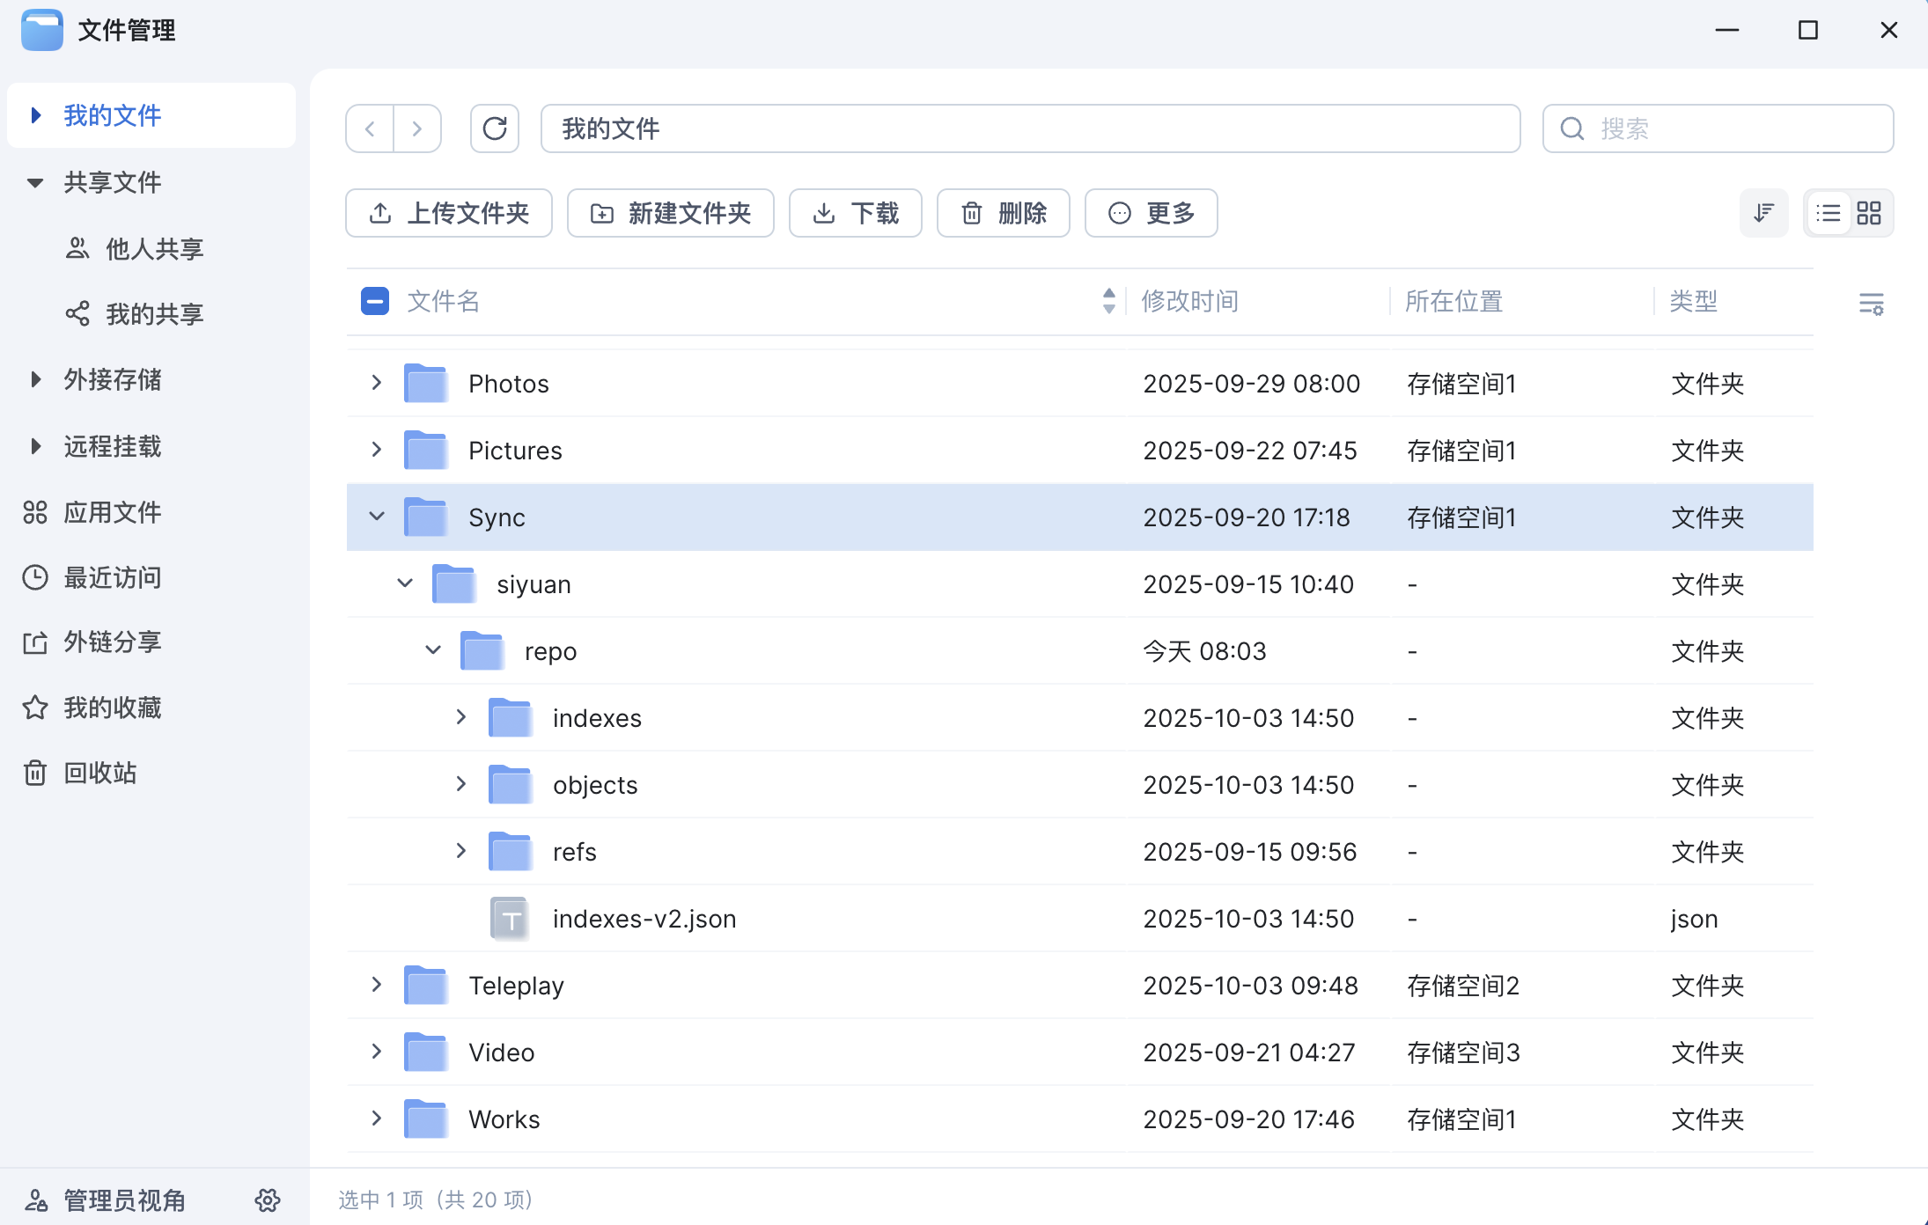Open 回收站 in the sidebar
This screenshot has width=1928, height=1225.
pyautogui.click(x=99, y=773)
